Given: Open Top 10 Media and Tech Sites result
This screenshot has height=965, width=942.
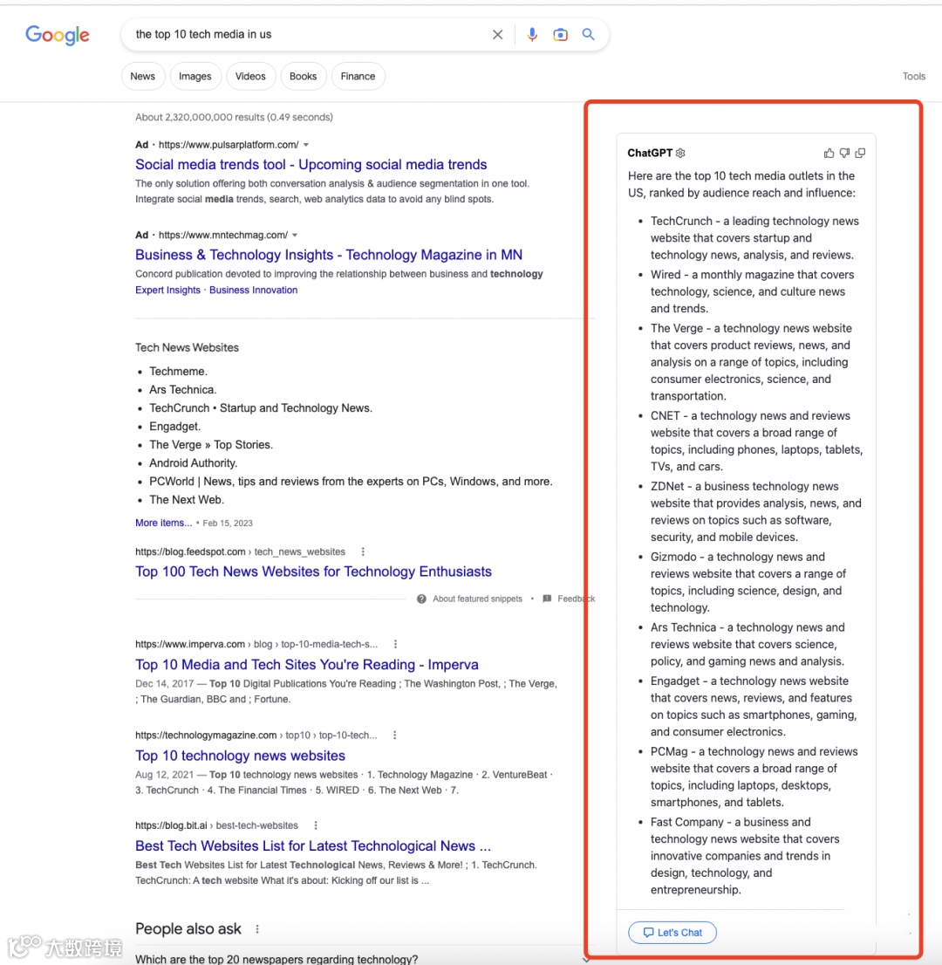Looking at the screenshot, I should click(x=307, y=665).
